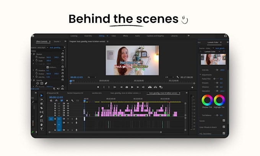Expand the Scale parameter
Image resolution: width=260 pixels, height=156 pixels.
[33, 61]
